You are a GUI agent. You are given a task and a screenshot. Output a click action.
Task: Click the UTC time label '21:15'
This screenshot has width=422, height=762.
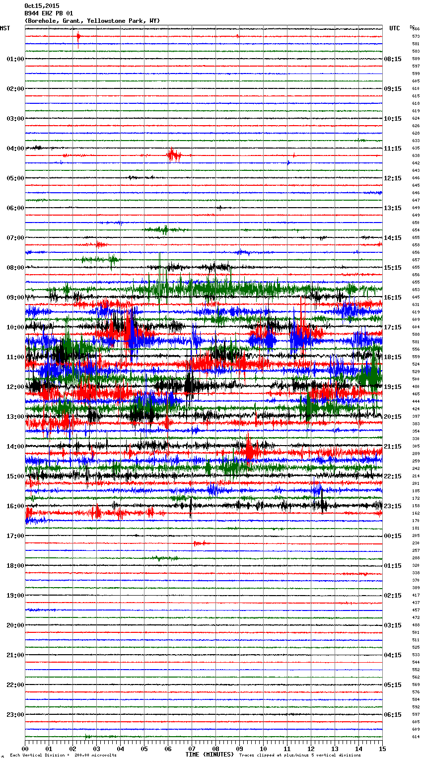pos(393,447)
